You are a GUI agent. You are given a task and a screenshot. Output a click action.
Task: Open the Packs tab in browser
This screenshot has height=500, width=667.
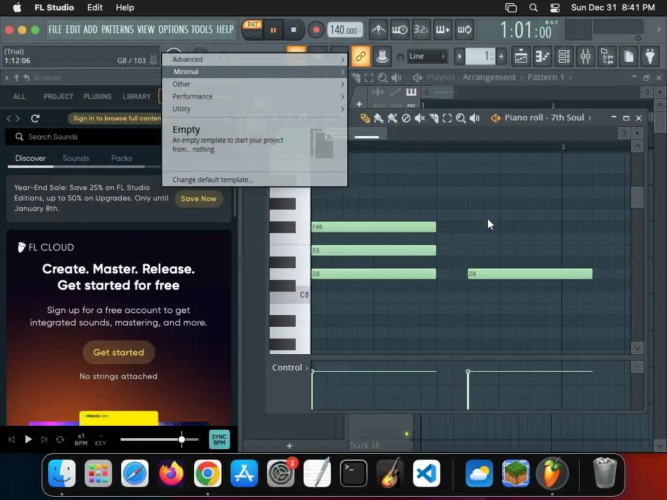pyautogui.click(x=122, y=158)
